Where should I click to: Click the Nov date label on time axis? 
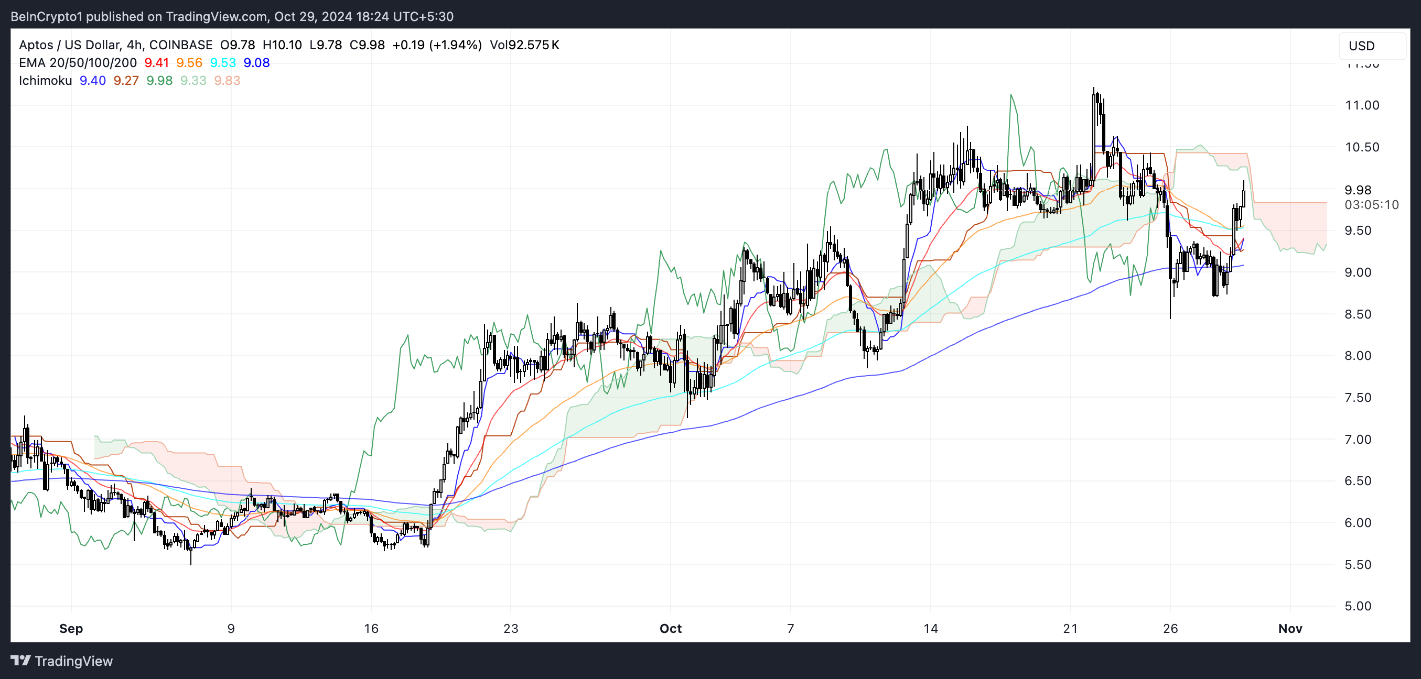pos(1290,628)
